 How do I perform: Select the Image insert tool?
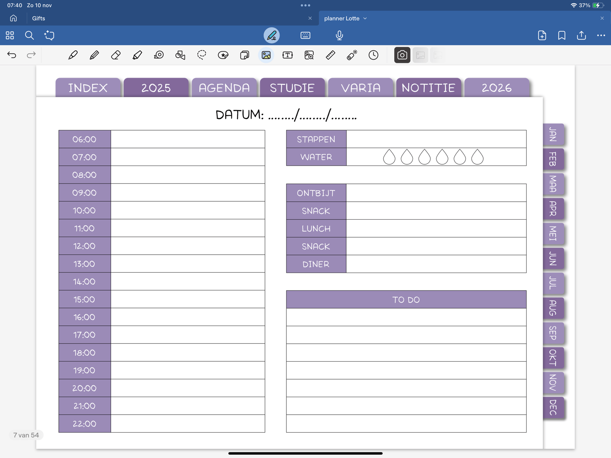tap(266, 55)
